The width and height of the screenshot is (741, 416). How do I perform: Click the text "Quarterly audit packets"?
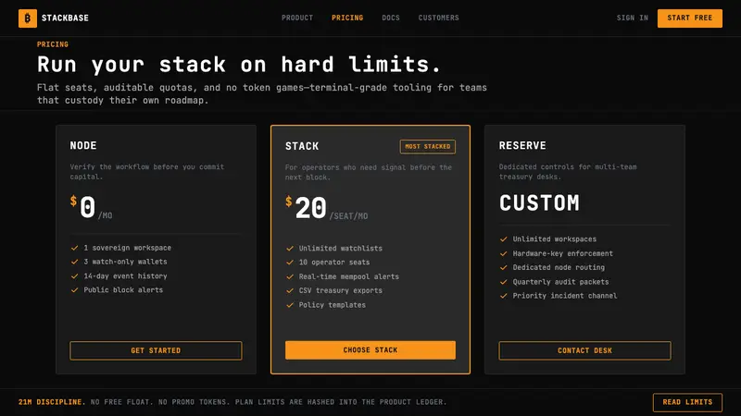(561, 282)
